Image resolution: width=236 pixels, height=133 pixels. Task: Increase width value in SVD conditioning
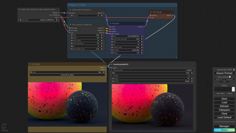point(102,35)
